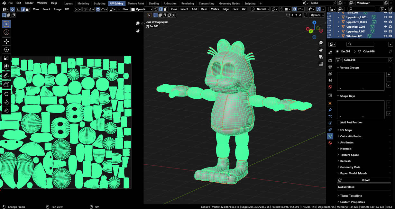Choose the Relax UV sculpt tool
The height and width of the screenshot is (209, 395).
(x=6, y=102)
